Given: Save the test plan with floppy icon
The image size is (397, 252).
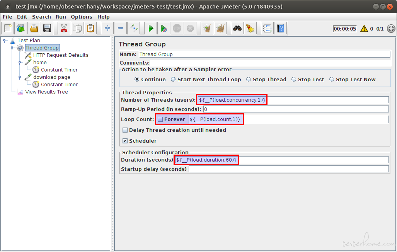Looking at the screenshot, I should click(47, 28).
